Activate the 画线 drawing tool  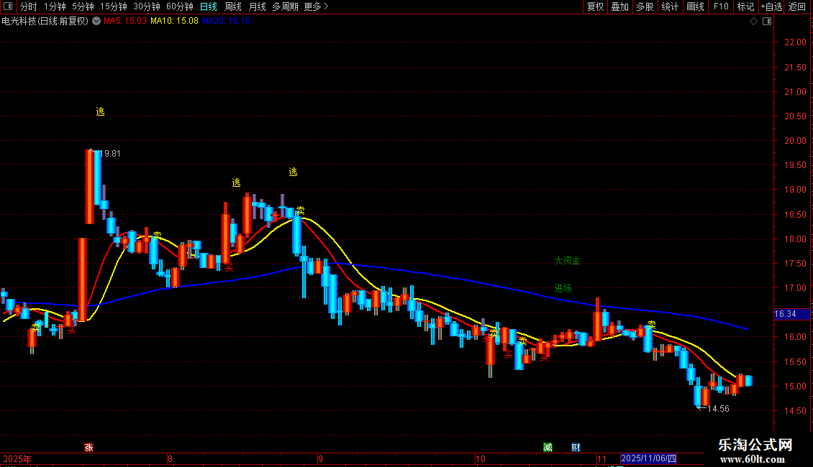coord(695,6)
